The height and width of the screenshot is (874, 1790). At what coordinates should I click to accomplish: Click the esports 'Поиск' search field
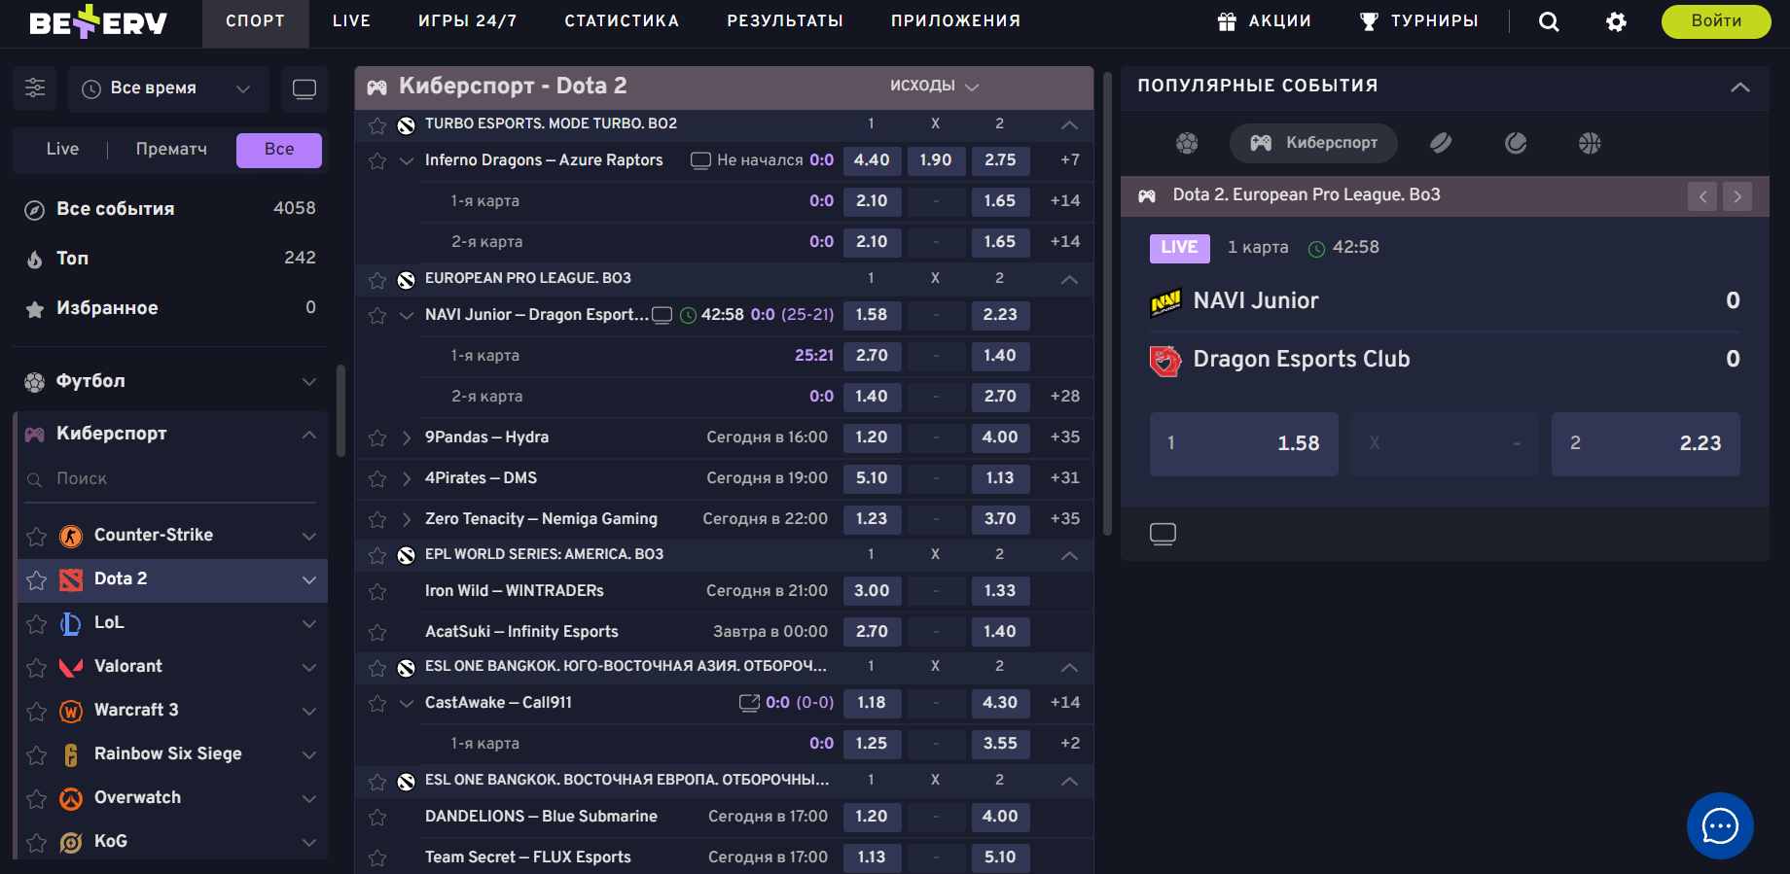point(175,479)
